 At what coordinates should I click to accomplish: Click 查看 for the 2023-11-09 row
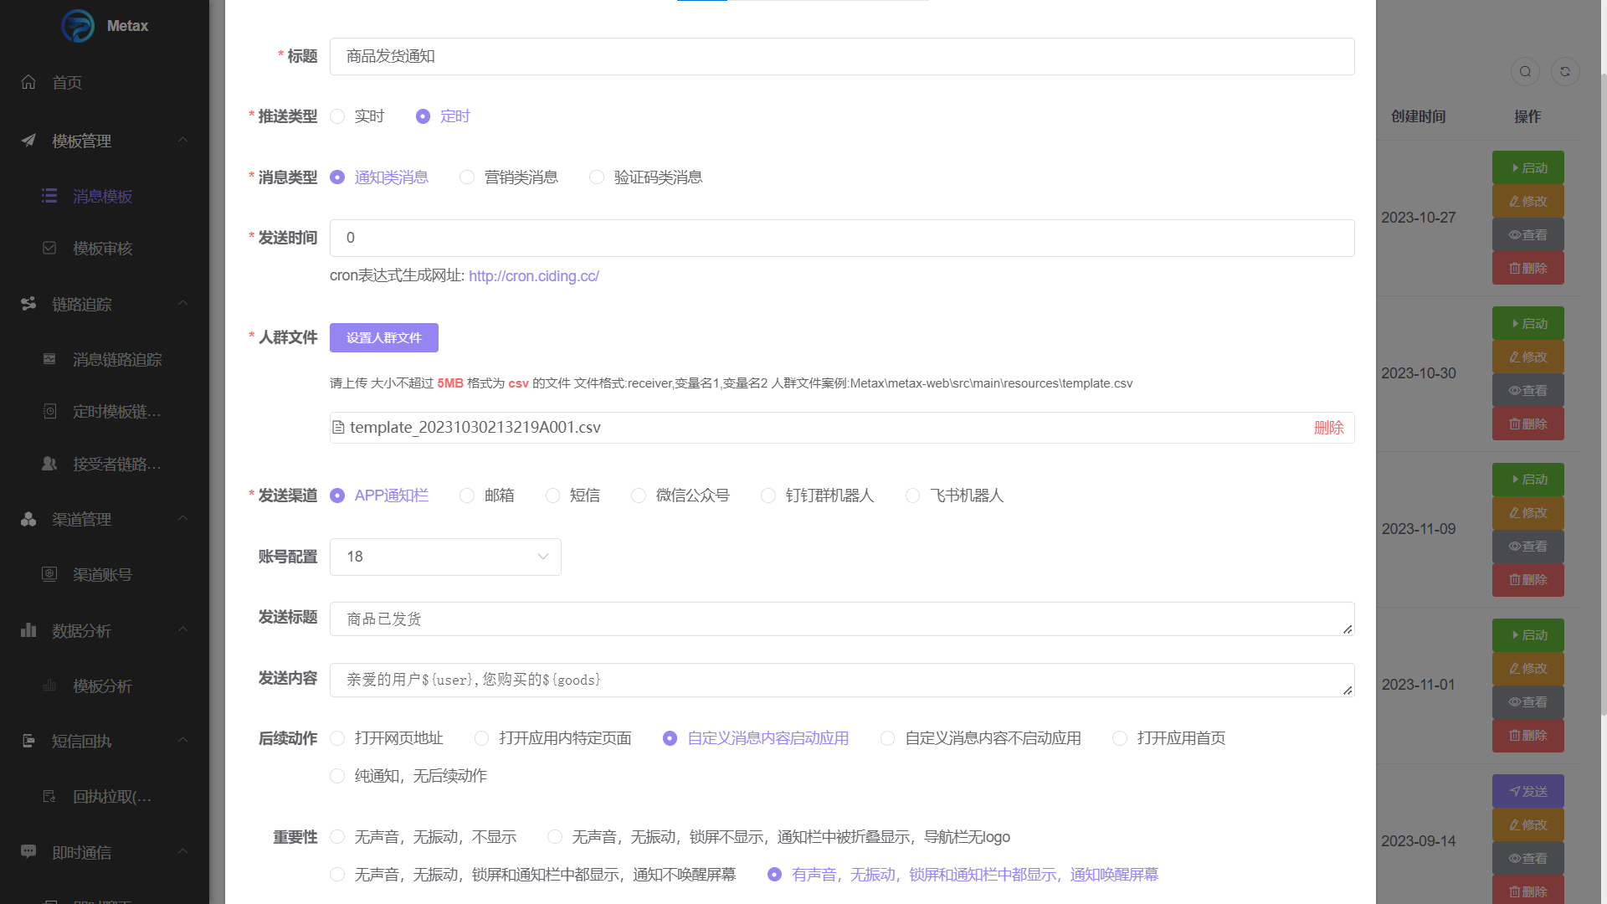[x=1528, y=546]
